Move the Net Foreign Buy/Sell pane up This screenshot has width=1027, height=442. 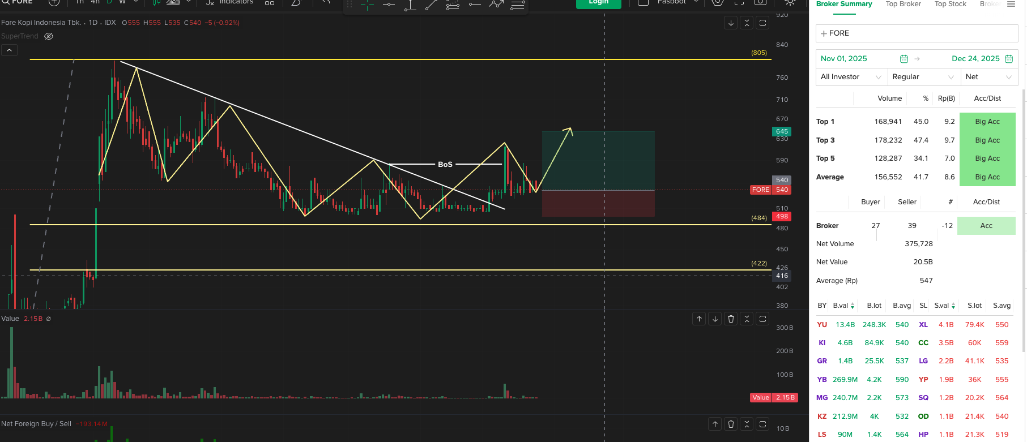coord(715,424)
